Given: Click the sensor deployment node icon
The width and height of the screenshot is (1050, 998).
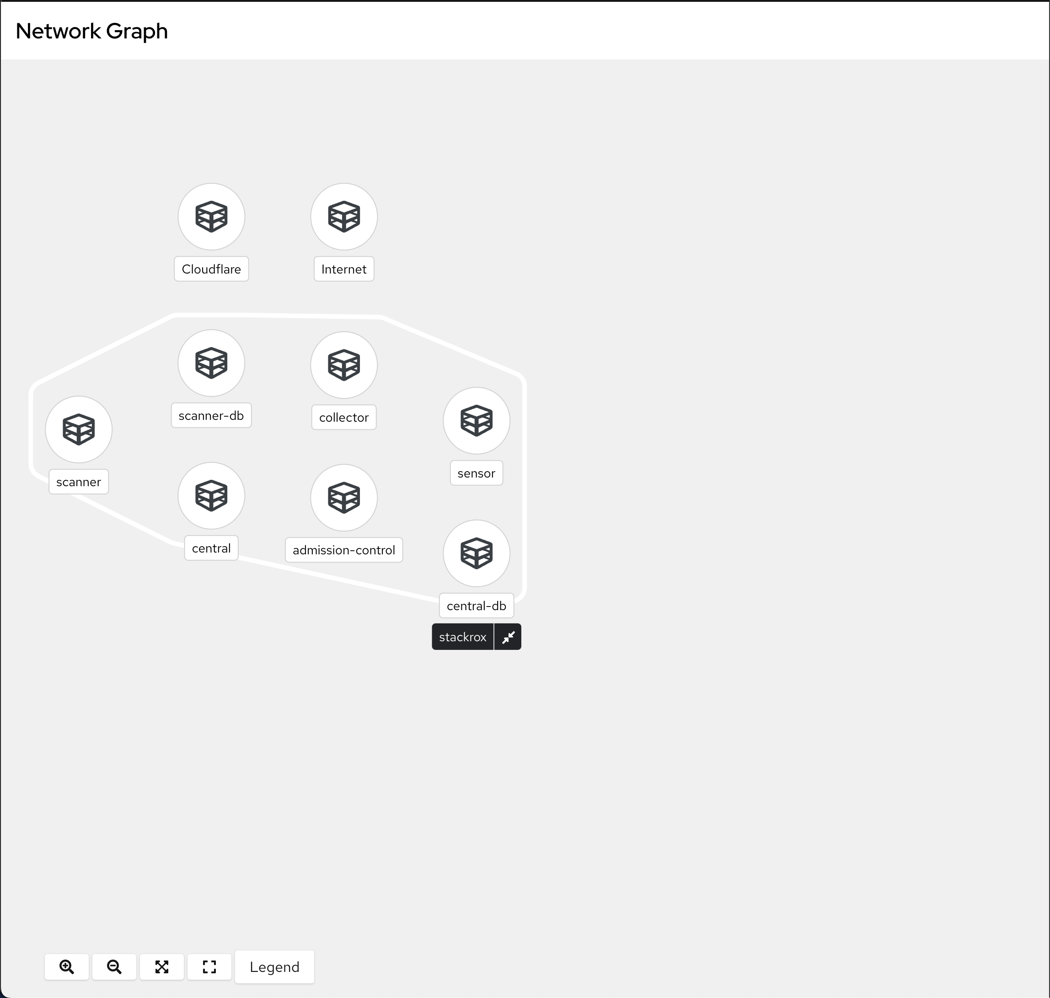Looking at the screenshot, I should click(476, 420).
